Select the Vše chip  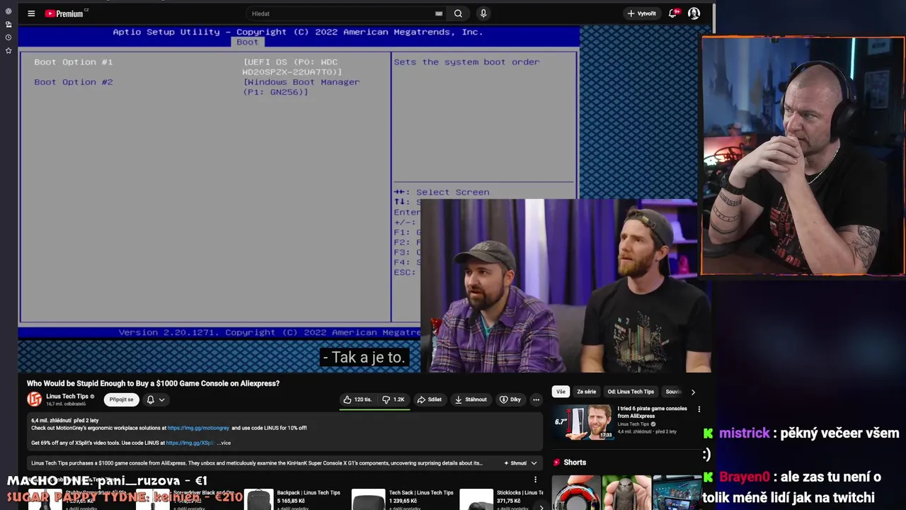pos(561,392)
